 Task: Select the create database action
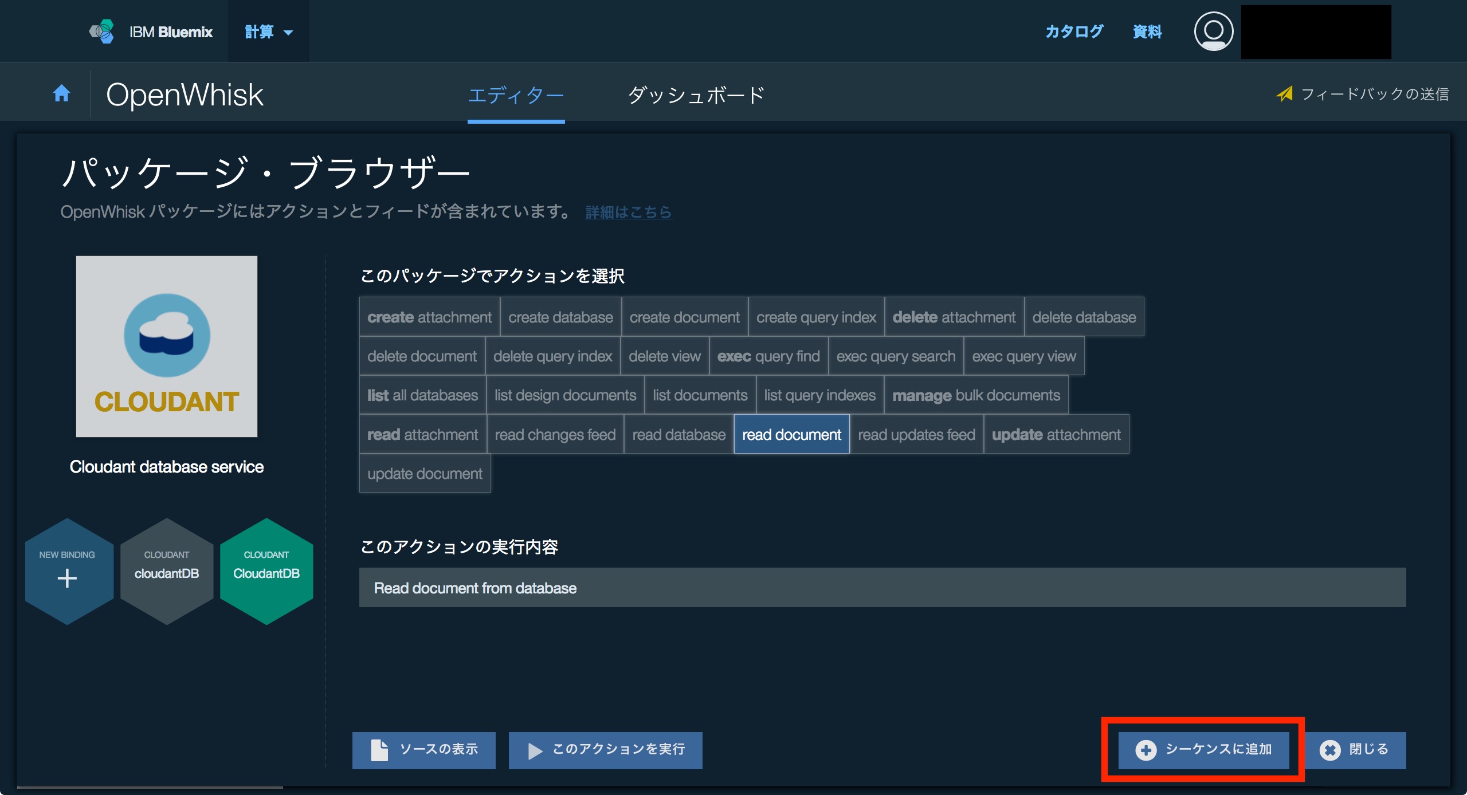click(x=560, y=317)
